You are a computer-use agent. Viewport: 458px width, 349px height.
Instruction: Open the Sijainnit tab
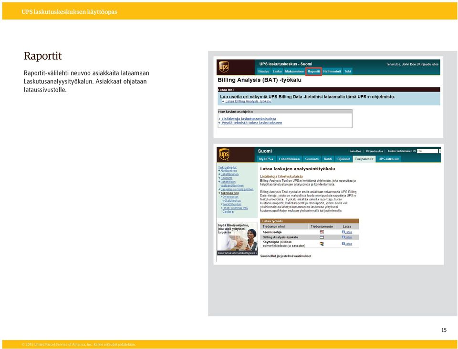[343, 159]
